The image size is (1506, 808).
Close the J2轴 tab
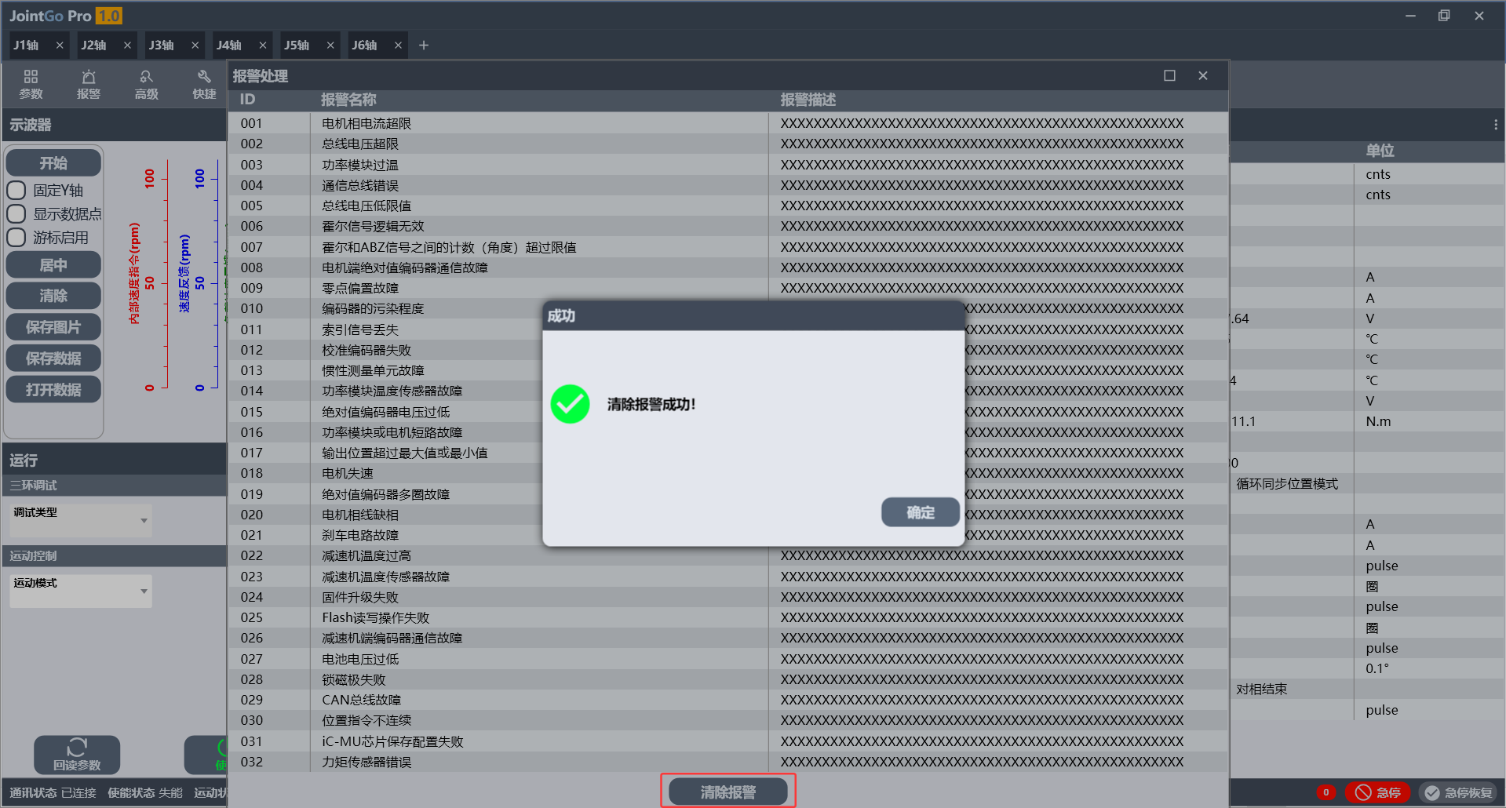coord(127,45)
